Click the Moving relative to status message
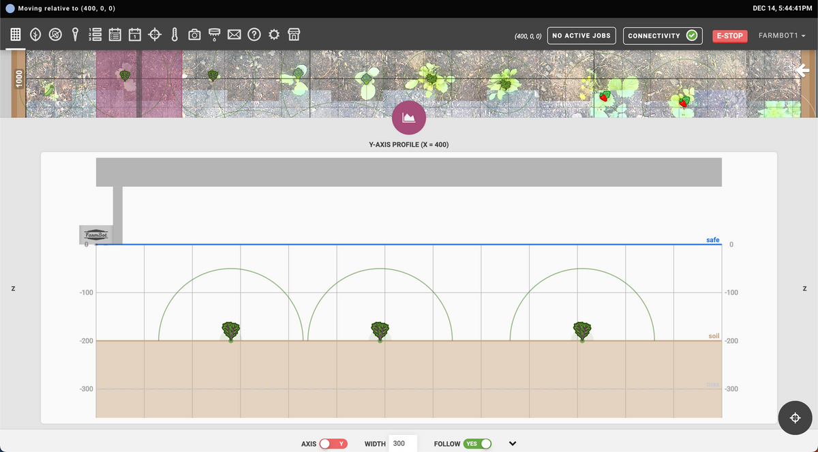This screenshot has width=818, height=452. 66,8
